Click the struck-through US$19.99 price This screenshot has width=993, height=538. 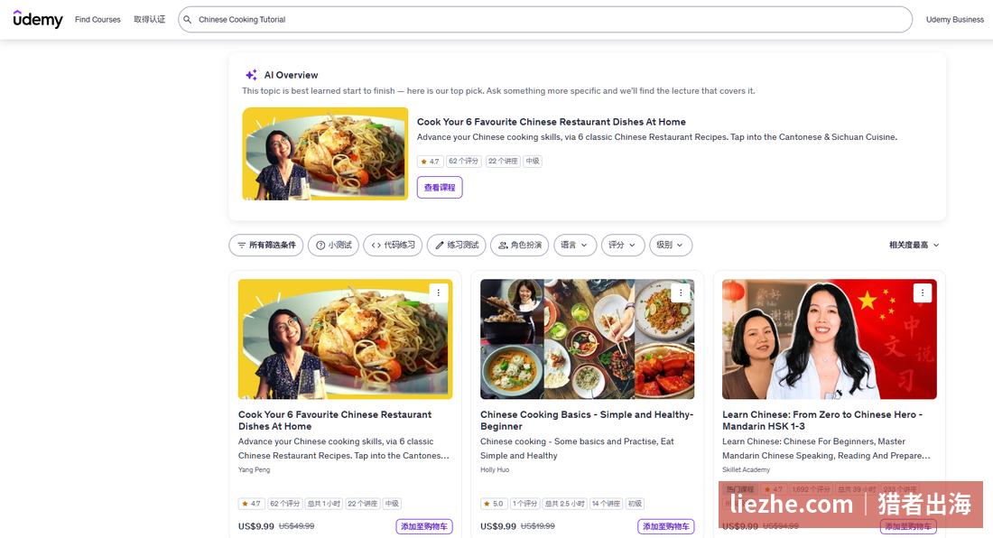pyautogui.click(x=538, y=526)
